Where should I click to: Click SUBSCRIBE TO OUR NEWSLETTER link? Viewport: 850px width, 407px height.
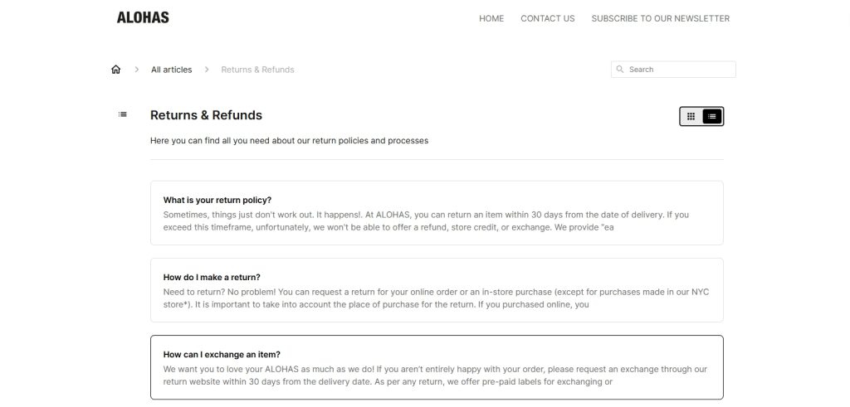pyautogui.click(x=660, y=18)
